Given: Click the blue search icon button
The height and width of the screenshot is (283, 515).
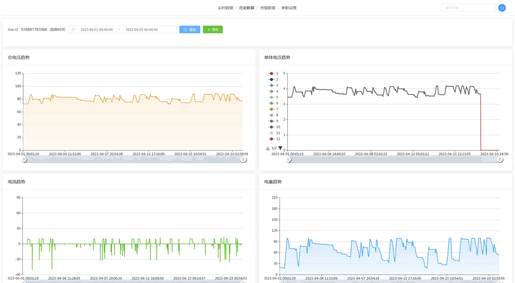Looking at the screenshot, I should point(502,8).
